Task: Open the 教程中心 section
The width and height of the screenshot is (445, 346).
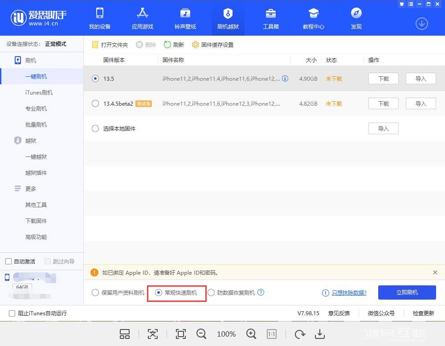Action: tap(313, 18)
